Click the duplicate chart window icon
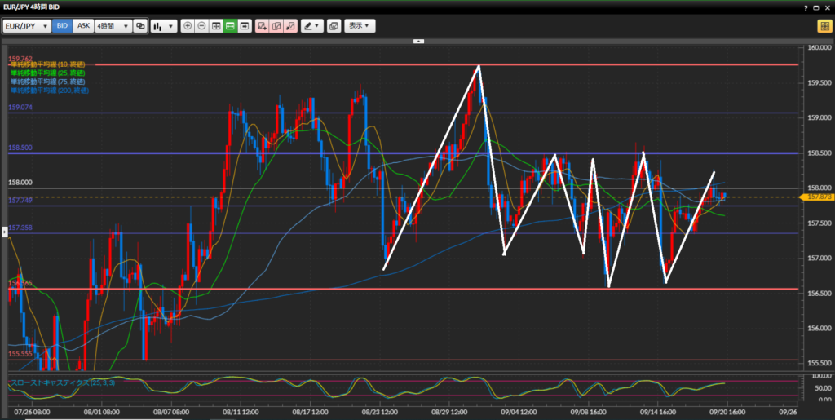Viewport: 835px width, 420px height. tap(334, 26)
